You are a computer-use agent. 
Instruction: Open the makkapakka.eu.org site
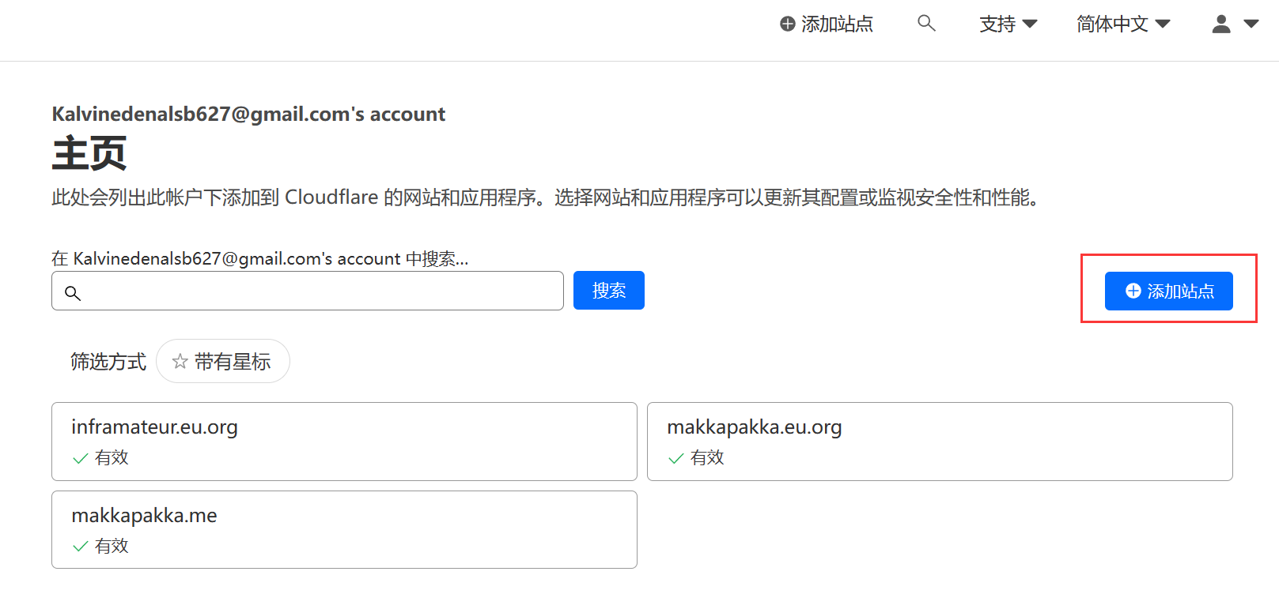point(754,427)
